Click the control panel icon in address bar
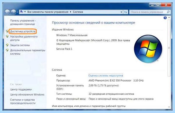The image size is (175, 113). pyautogui.click(x=22, y=12)
